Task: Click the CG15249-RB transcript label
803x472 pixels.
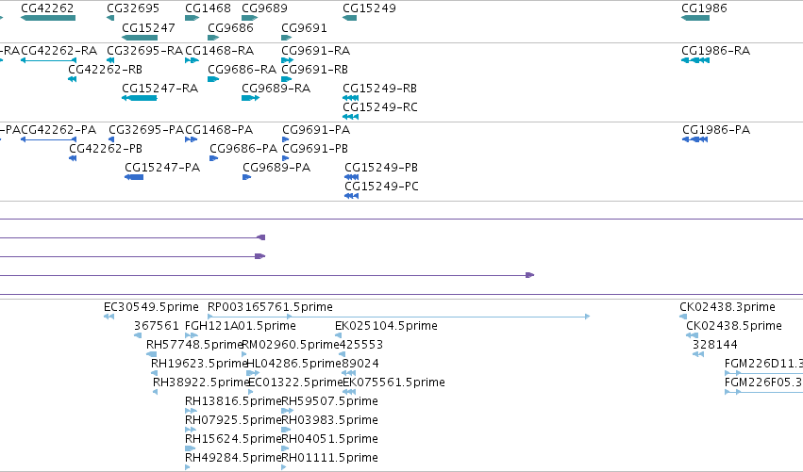Action: [380, 89]
